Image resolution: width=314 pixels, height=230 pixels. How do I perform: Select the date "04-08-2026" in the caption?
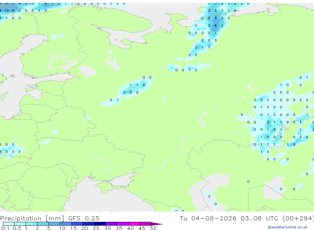coord(214,218)
